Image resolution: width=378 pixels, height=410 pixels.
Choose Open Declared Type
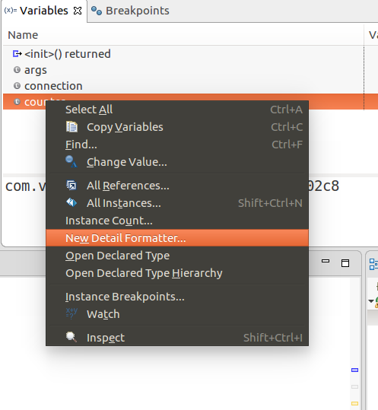tap(177, 256)
